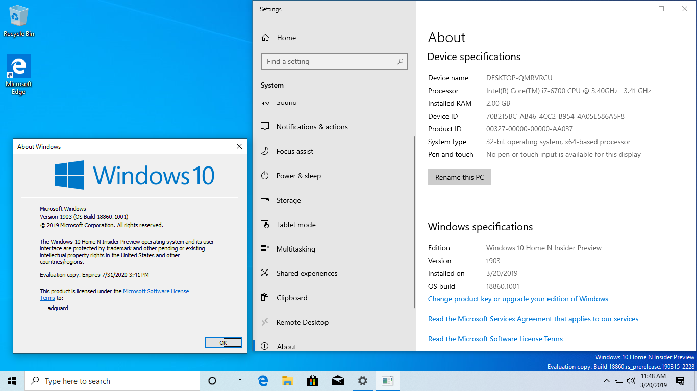Click the Device ID value text
Viewport: 697px width, 391px height.
(x=555, y=116)
